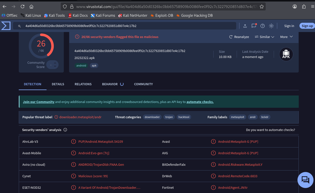Switch to the COMMUNITY tab
Screen dimensions: 315x193
pos(143,84)
